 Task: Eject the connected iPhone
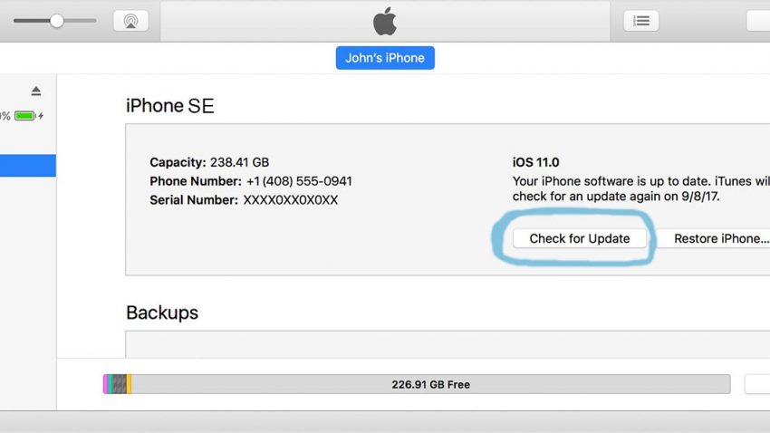tap(36, 91)
